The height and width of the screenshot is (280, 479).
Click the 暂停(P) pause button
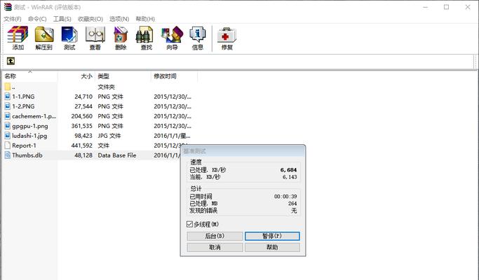click(272, 236)
